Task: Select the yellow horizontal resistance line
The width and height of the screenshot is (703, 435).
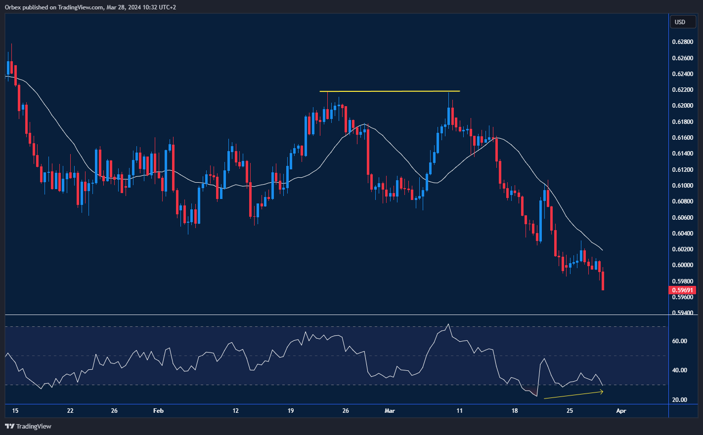Action: click(390, 91)
